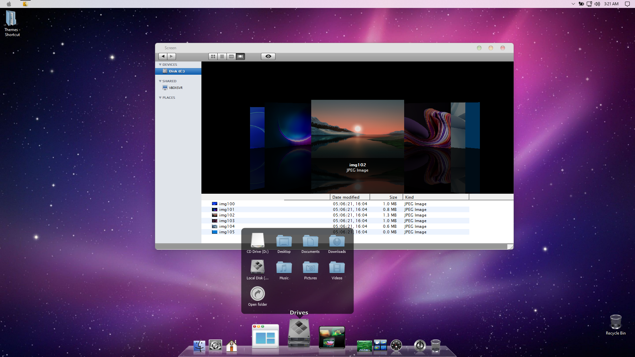
Task: Collapse the SHARED sidebar section
Action: [160, 81]
